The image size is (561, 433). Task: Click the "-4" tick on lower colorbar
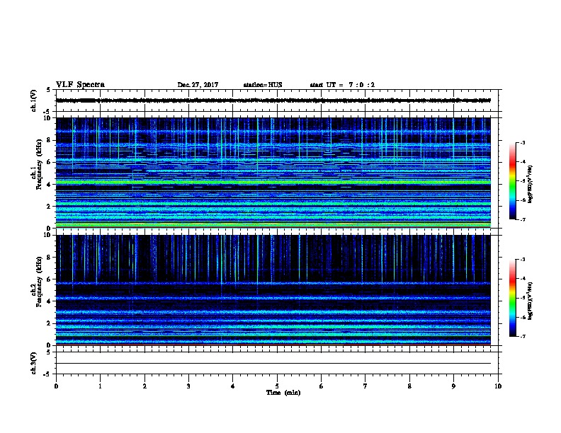click(x=522, y=279)
